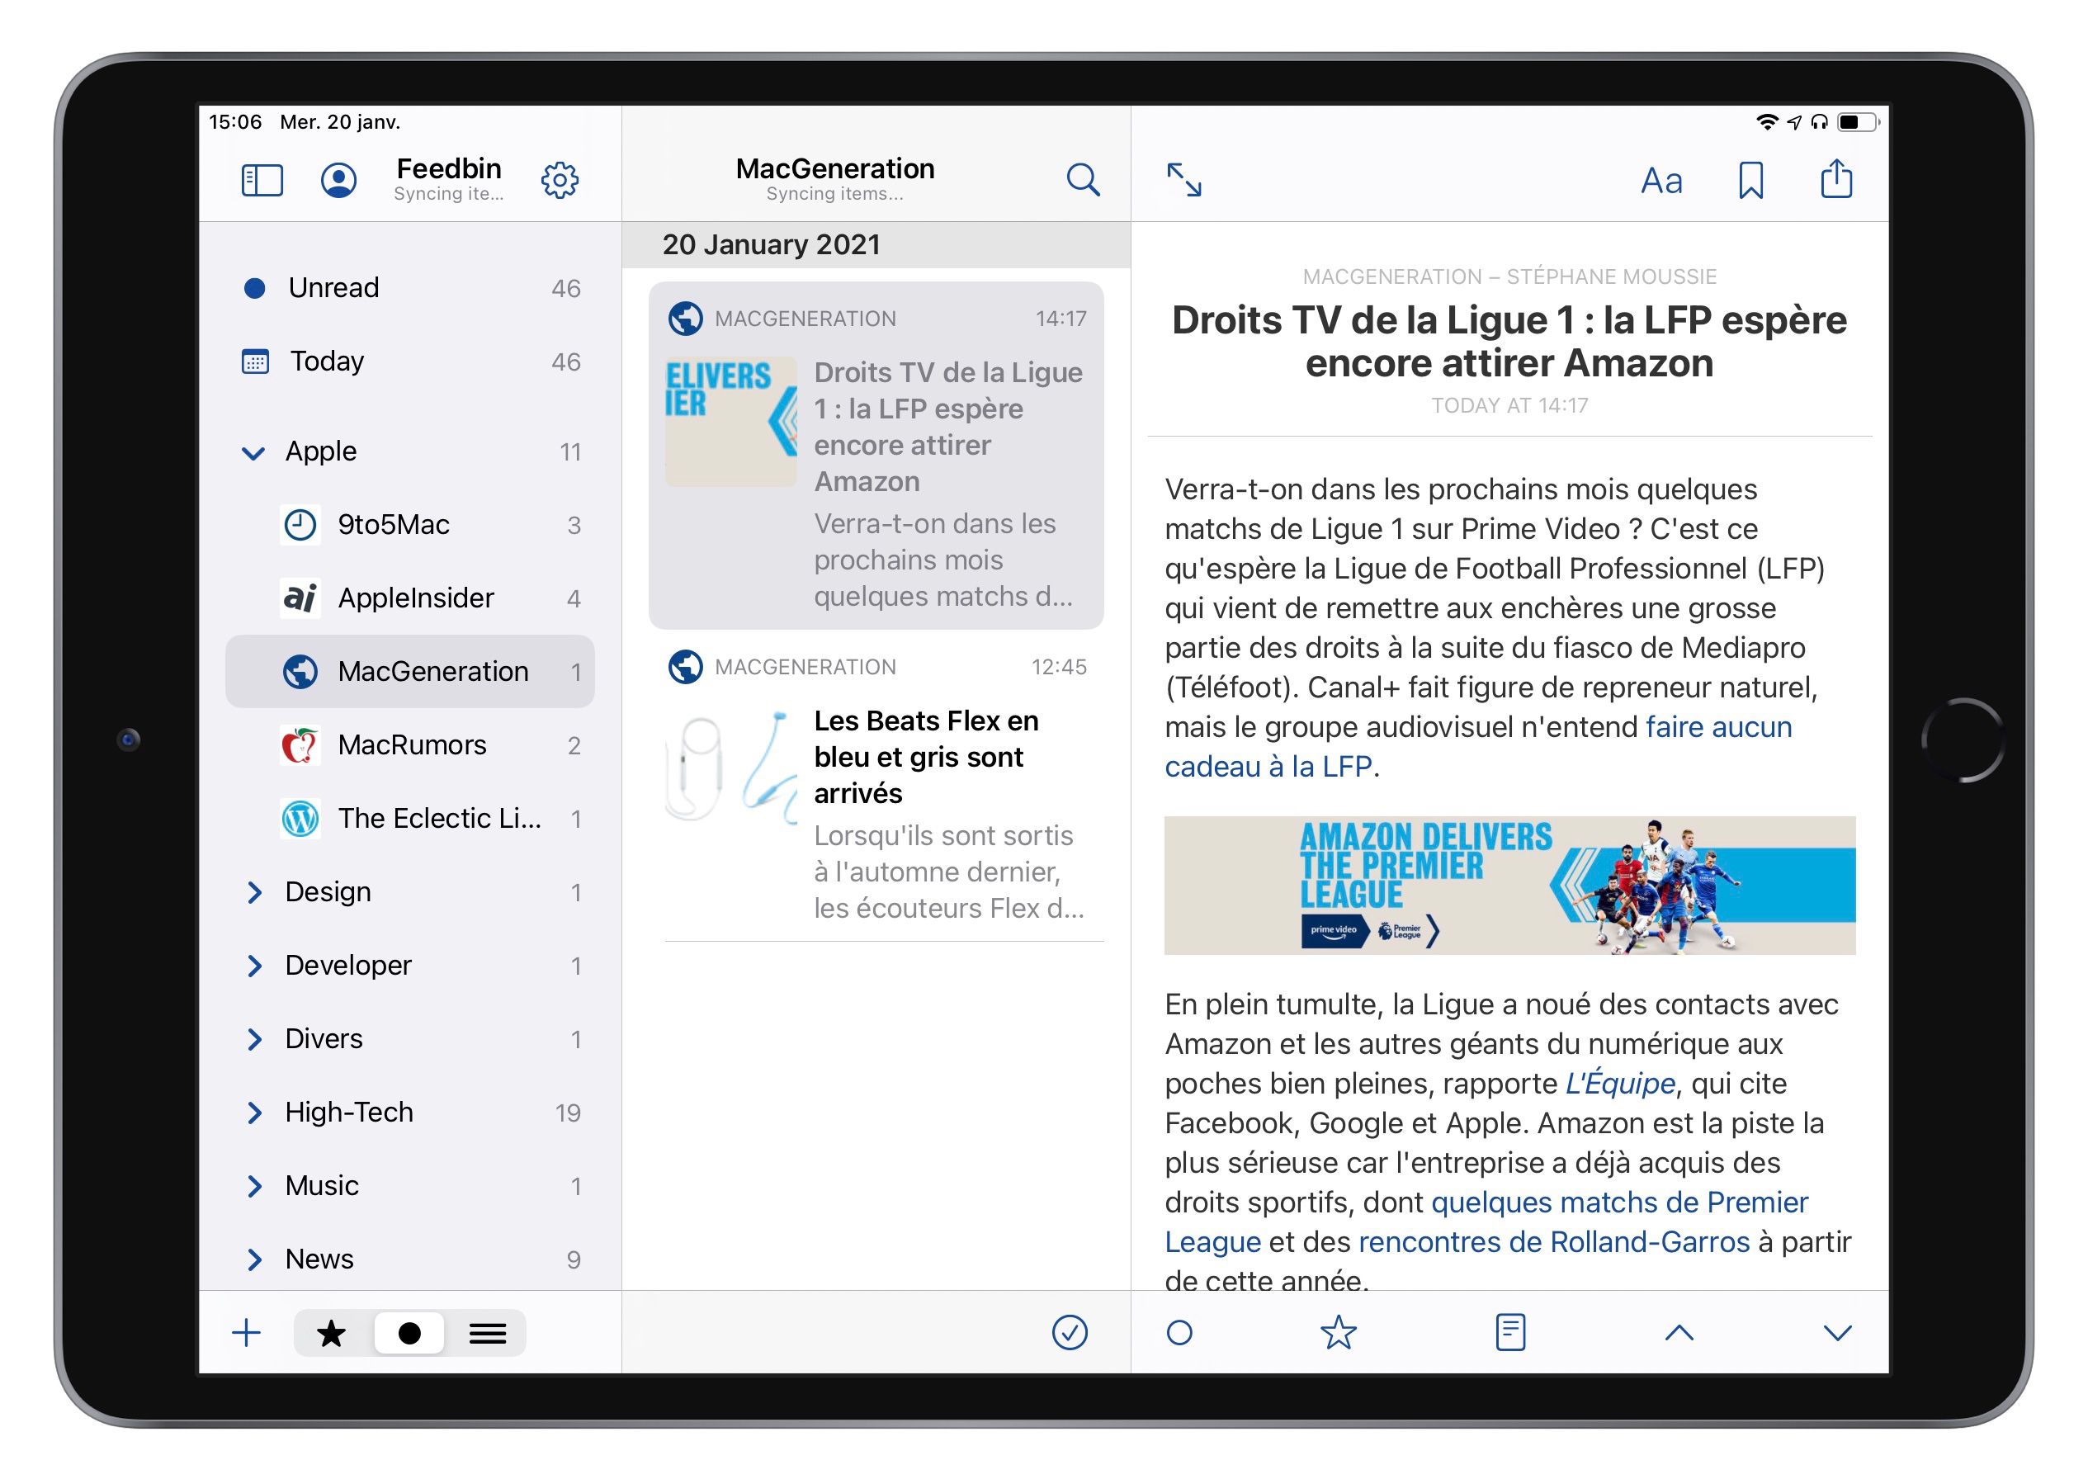Open Droits TV de la Ligue article
Screen dimensions: 2088x1479
(x=876, y=456)
